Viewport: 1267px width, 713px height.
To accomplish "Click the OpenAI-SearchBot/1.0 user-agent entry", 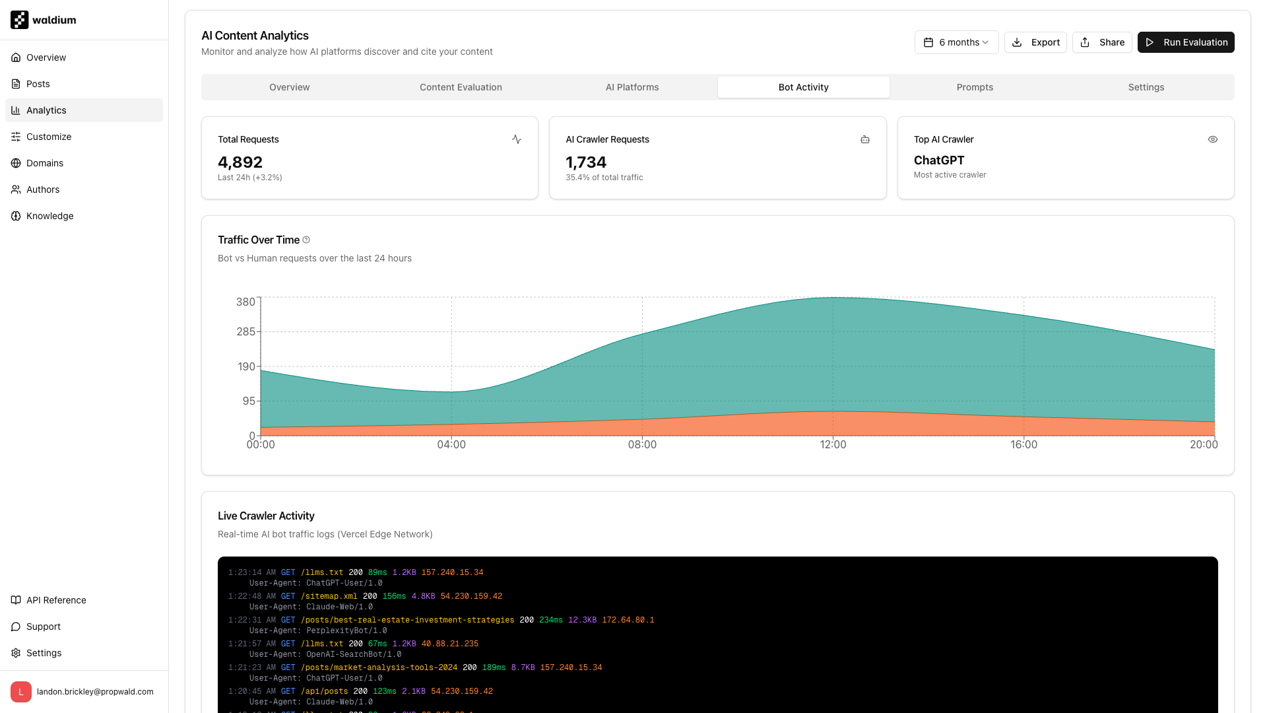I will click(354, 654).
